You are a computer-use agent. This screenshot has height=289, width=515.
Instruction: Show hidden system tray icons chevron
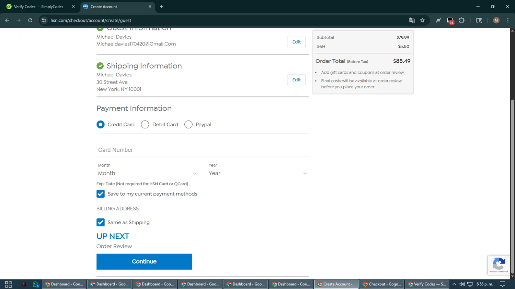(454, 284)
